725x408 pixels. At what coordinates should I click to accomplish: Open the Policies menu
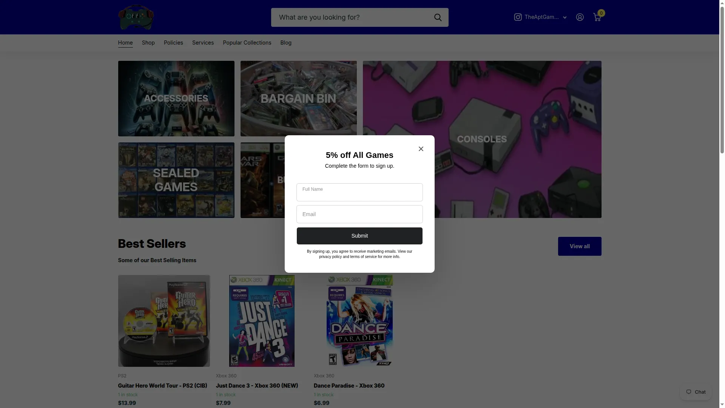coord(173,43)
